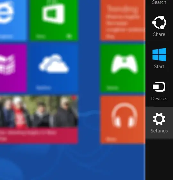This screenshot has height=180, width=173.
Task: Launch the Internet Explorer tile
Action: pyautogui.click(x=13, y=20)
